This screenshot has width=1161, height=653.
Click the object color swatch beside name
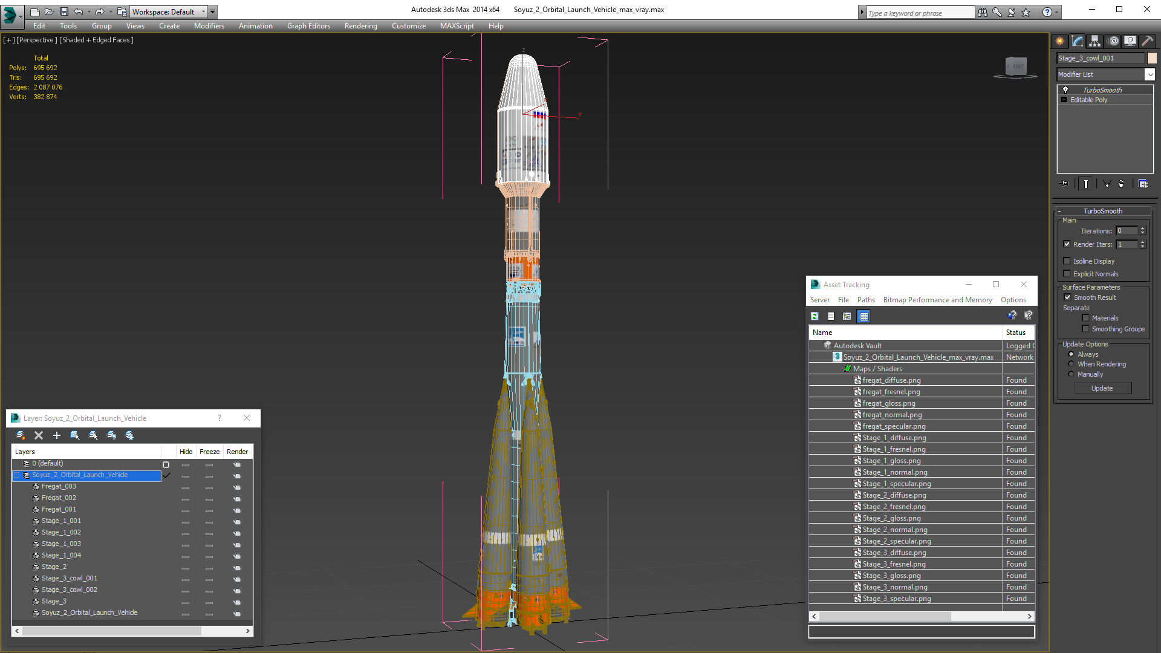[x=1152, y=58]
